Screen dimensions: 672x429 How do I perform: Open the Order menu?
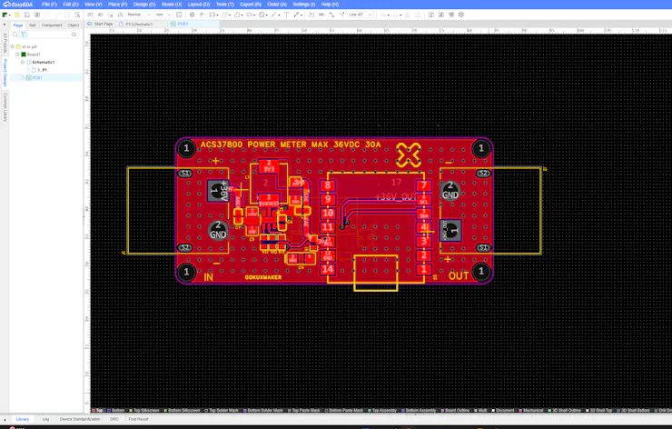(277, 5)
